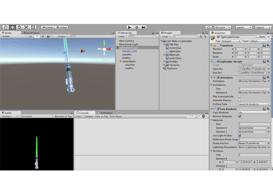
Task: Open Hierarchy Create menu
Action: (122, 37)
